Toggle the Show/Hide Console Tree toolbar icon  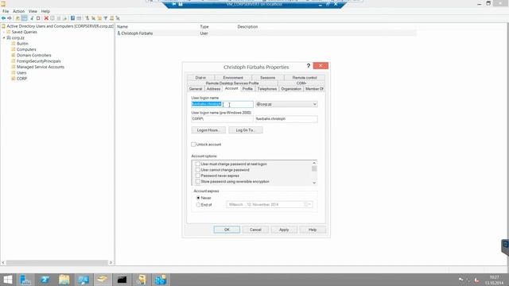[x=25, y=18]
